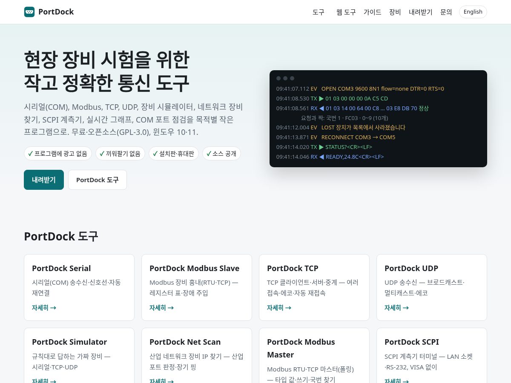The height and width of the screenshot is (383, 511).
Task: Click description '시리얼(COM) 송수신·신호선·자동 재연결'
Action: [76, 288]
